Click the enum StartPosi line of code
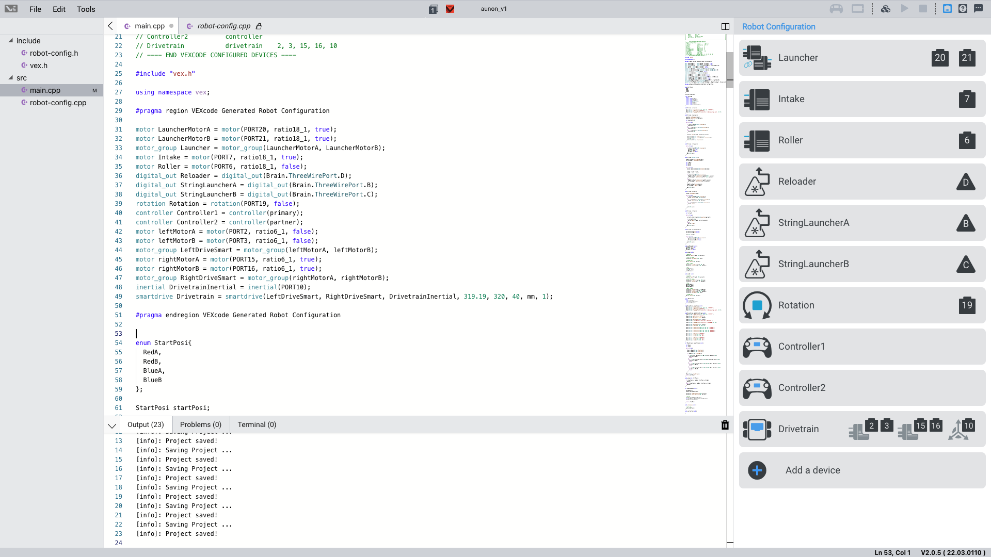The height and width of the screenshot is (557, 991). point(163,343)
